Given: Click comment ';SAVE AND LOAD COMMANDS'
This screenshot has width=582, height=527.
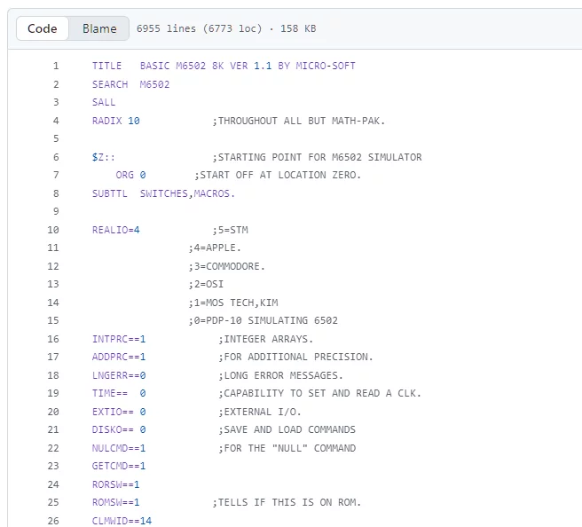Looking at the screenshot, I should 287,429.
